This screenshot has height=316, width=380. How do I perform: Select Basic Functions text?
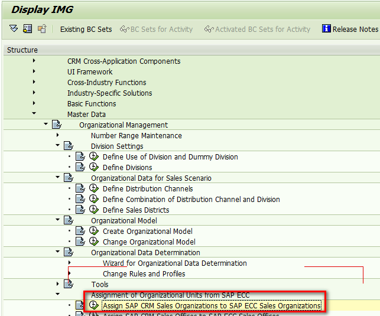tap(92, 103)
